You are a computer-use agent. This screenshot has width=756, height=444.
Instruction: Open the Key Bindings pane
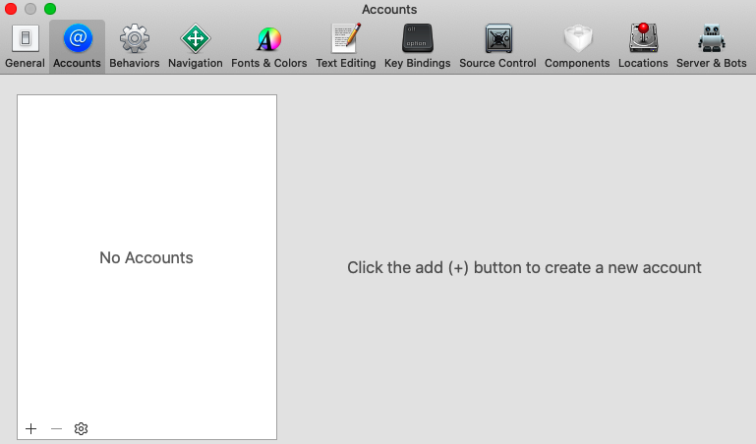pyautogui.click(x=418, y=46)
